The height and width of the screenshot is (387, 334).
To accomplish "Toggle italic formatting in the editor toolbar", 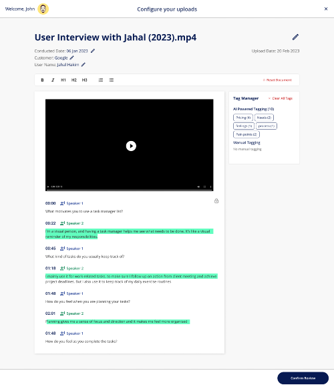I will coord(53,80).
